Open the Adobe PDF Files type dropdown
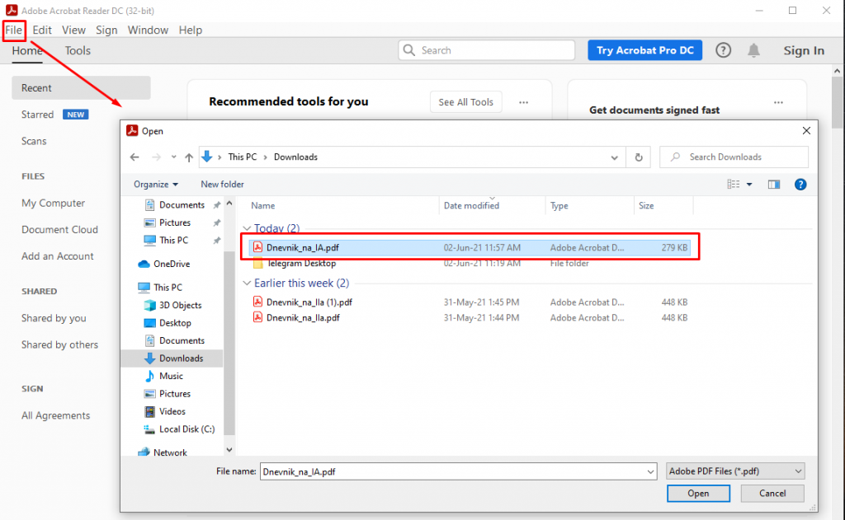Screen dimensions: 845x520 pos(735,471)
